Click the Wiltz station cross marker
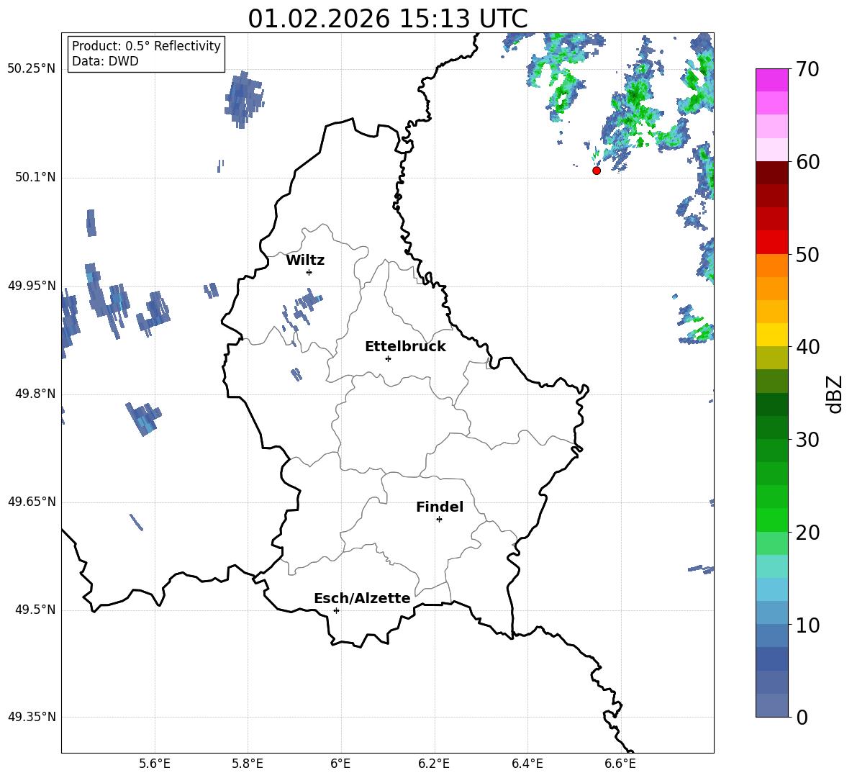This screenshot has height=778, width=852. (309, 272)
